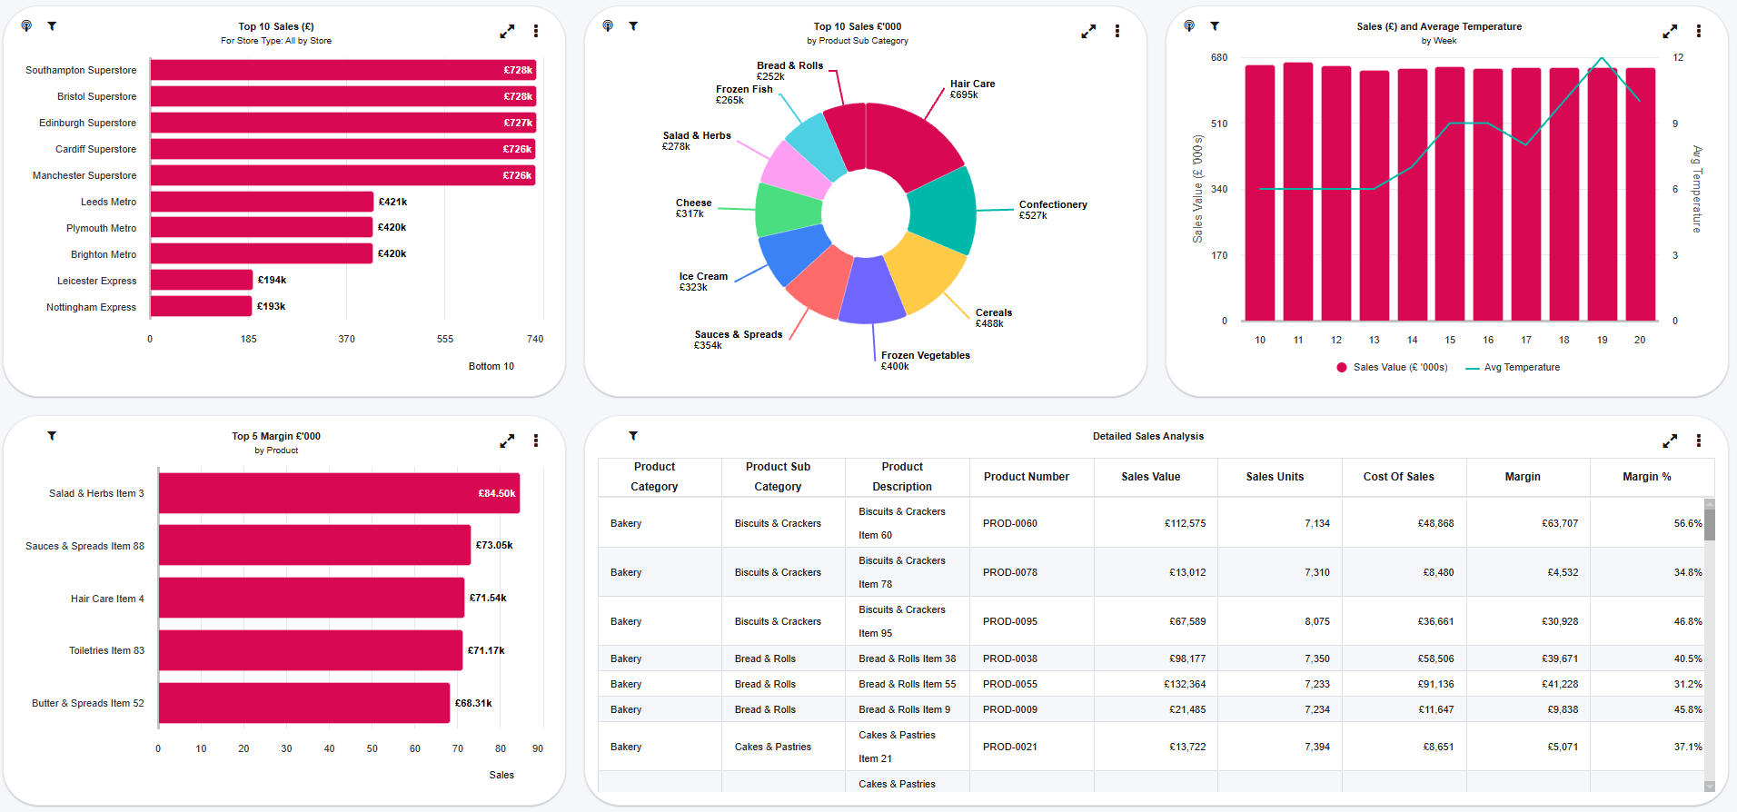Click insight bulb on Sales and Temperature chart
1737x812 pixels.
[1189, 26]
